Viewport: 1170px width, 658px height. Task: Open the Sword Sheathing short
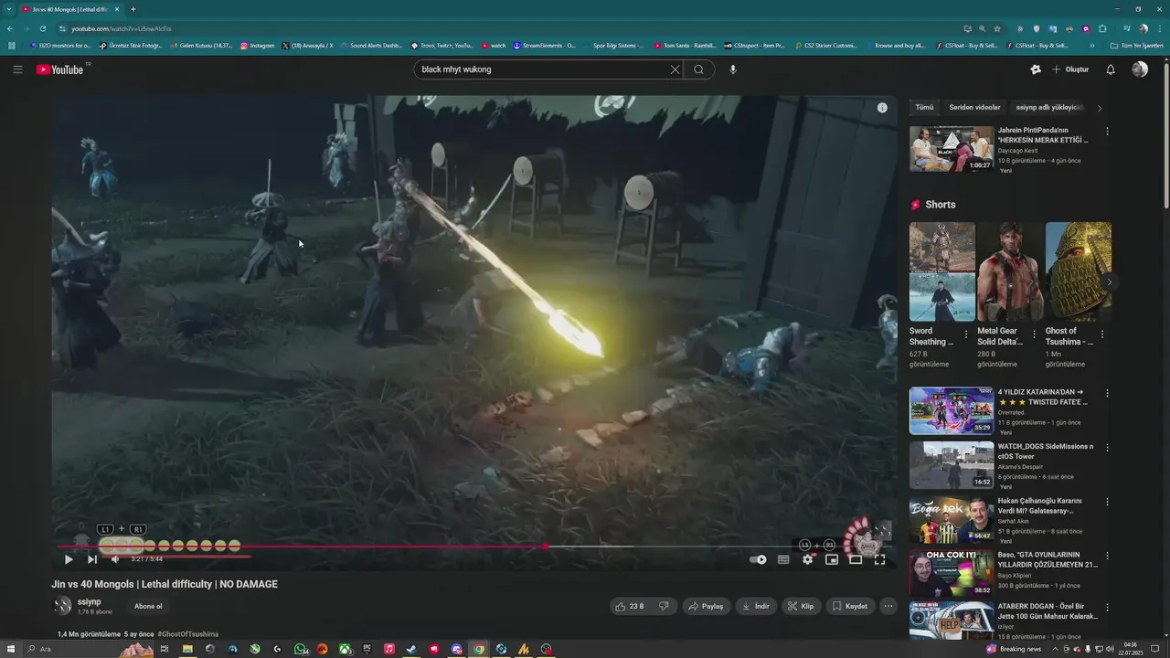point(942,271)
